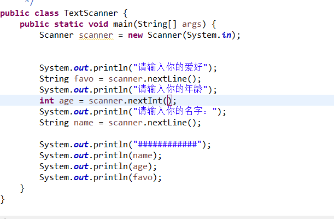The width and height of the screenshot is (334, 219).
Task: Click the args parameter in main
Action: pos(192,25)
